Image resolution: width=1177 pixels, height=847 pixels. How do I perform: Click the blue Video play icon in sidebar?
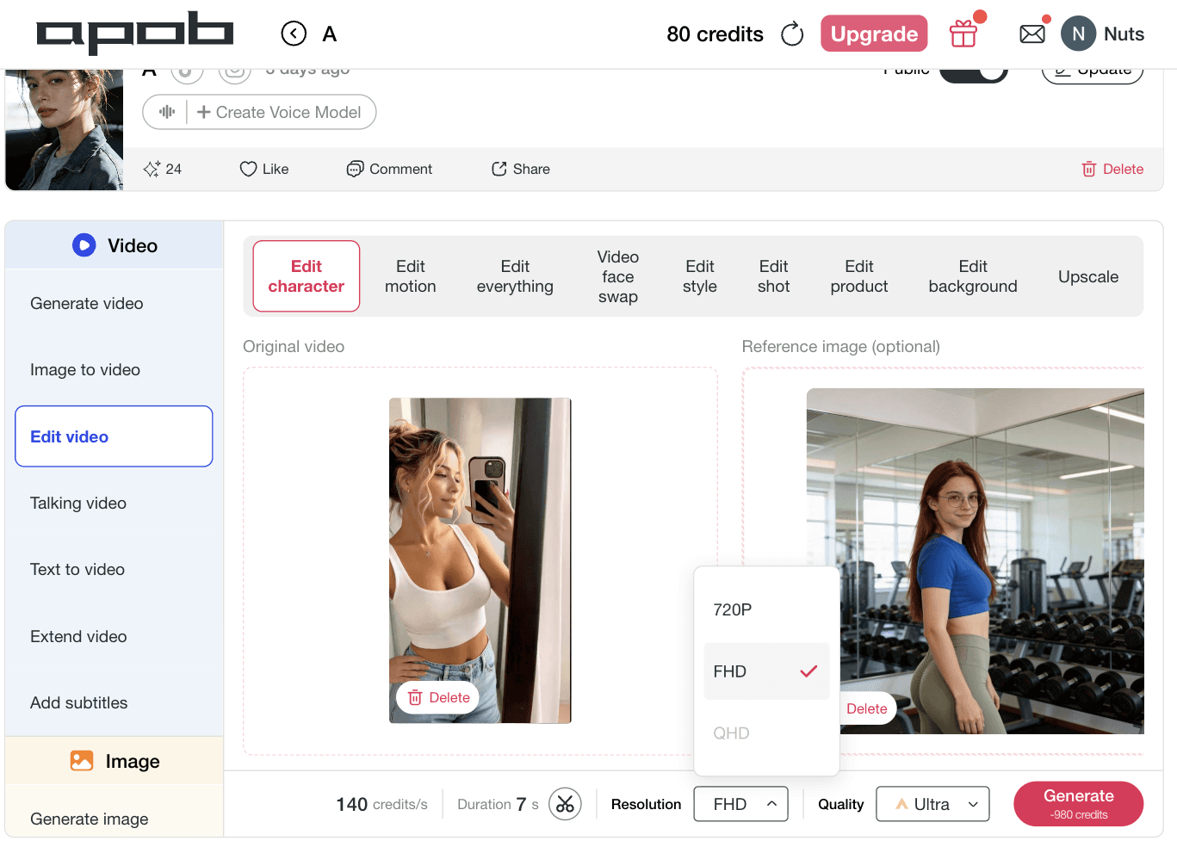click(84, 245)
